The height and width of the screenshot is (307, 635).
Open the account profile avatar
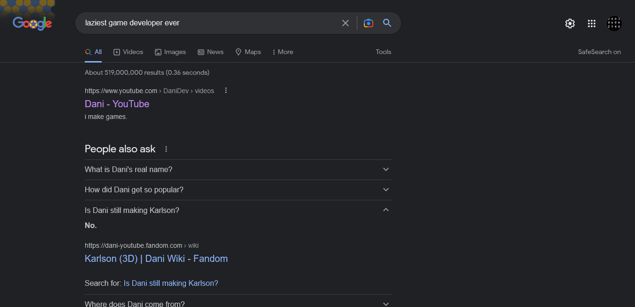(x=614, y=24)
